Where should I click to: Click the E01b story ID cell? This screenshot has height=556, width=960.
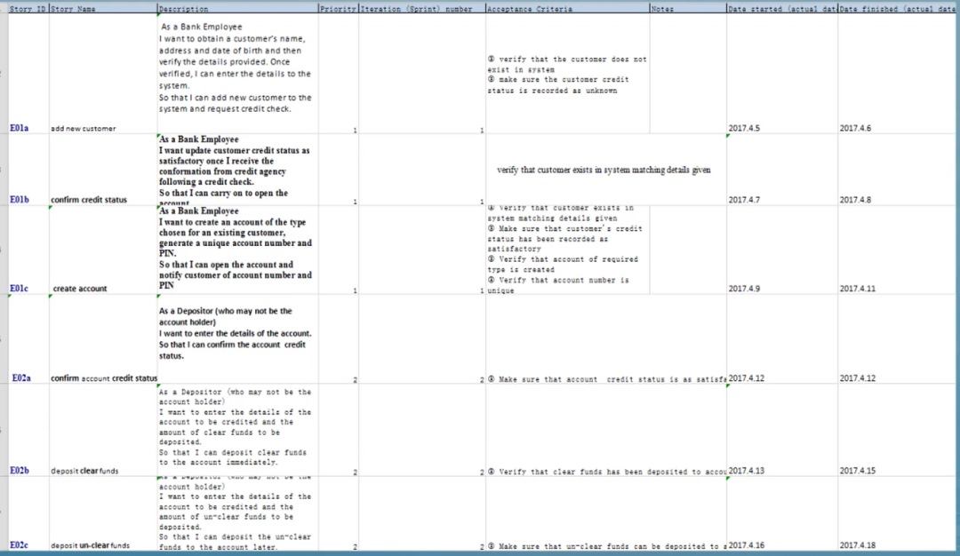(x=19, y=200)
